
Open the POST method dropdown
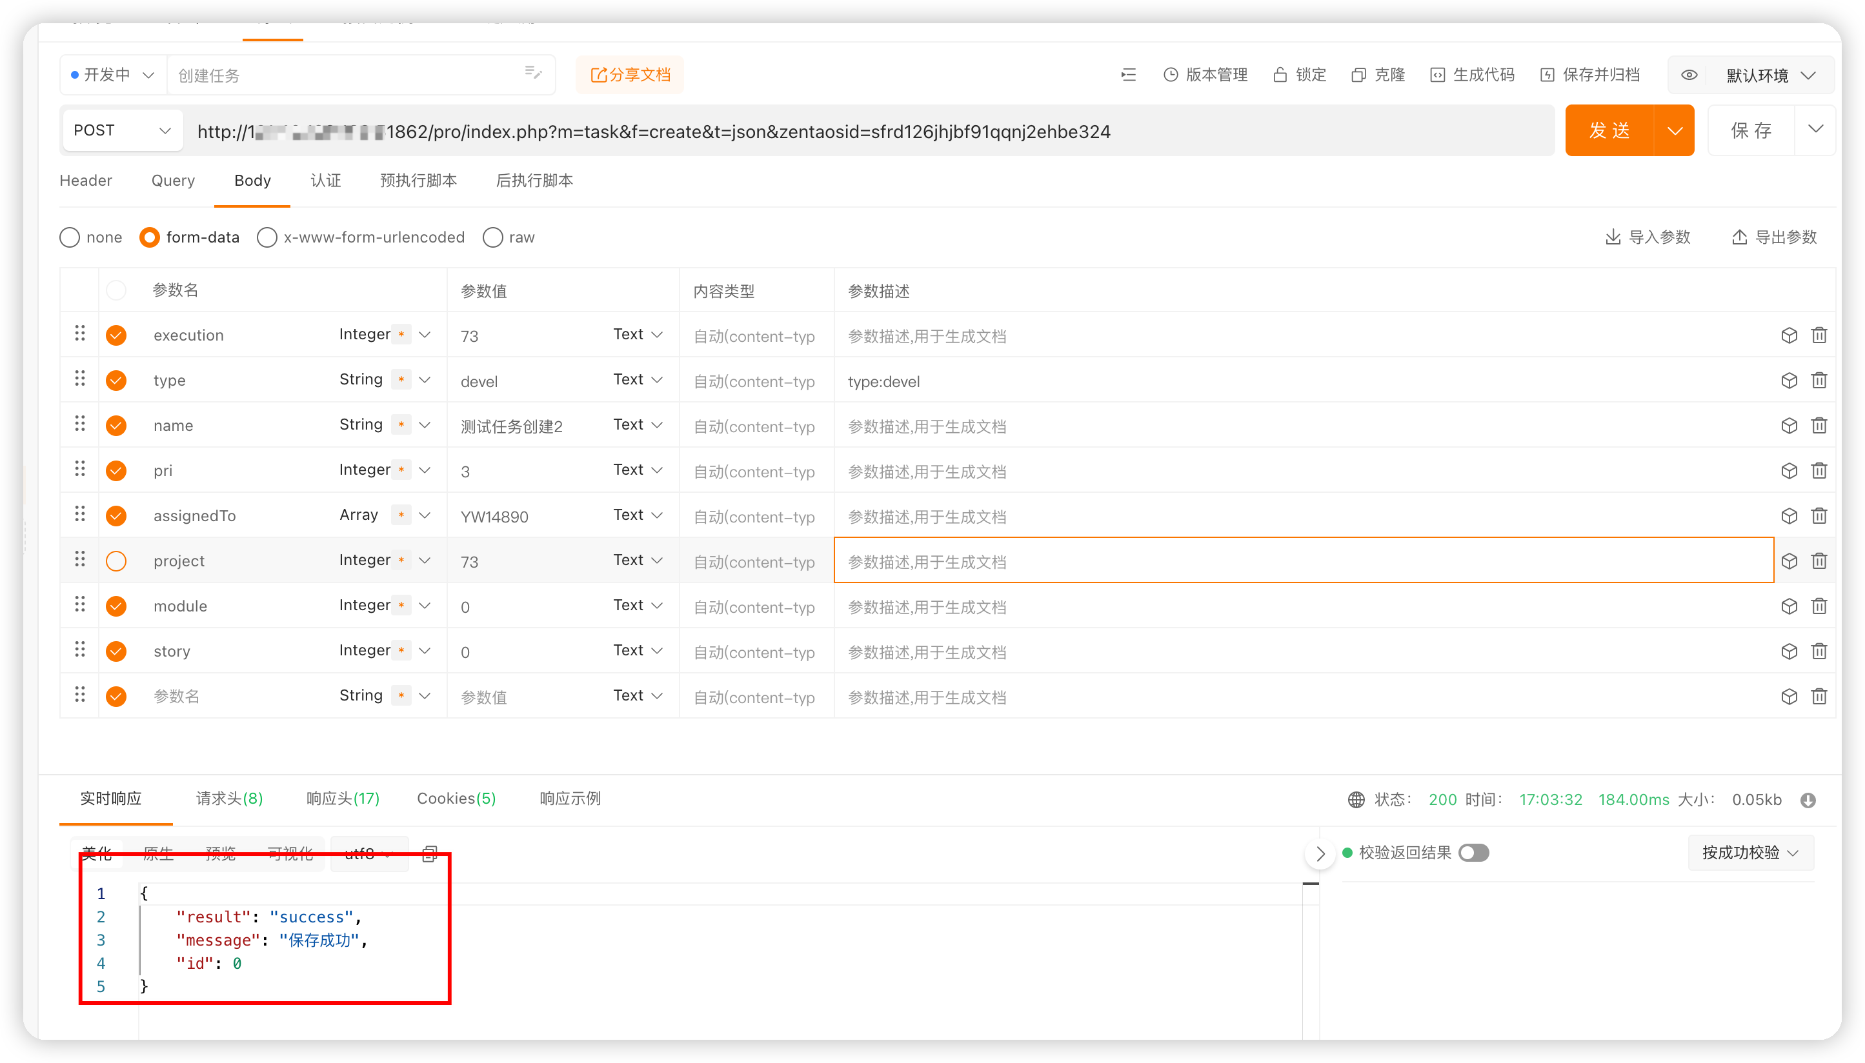click(123, 131)
